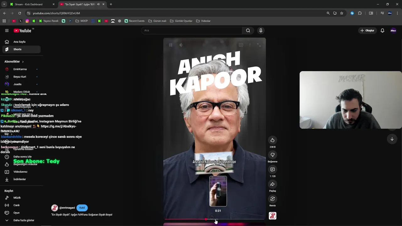The height and width of the screenshot is (226, 402).
Task: Open the sound source avatar under Remix
Action: click(273, 216)
